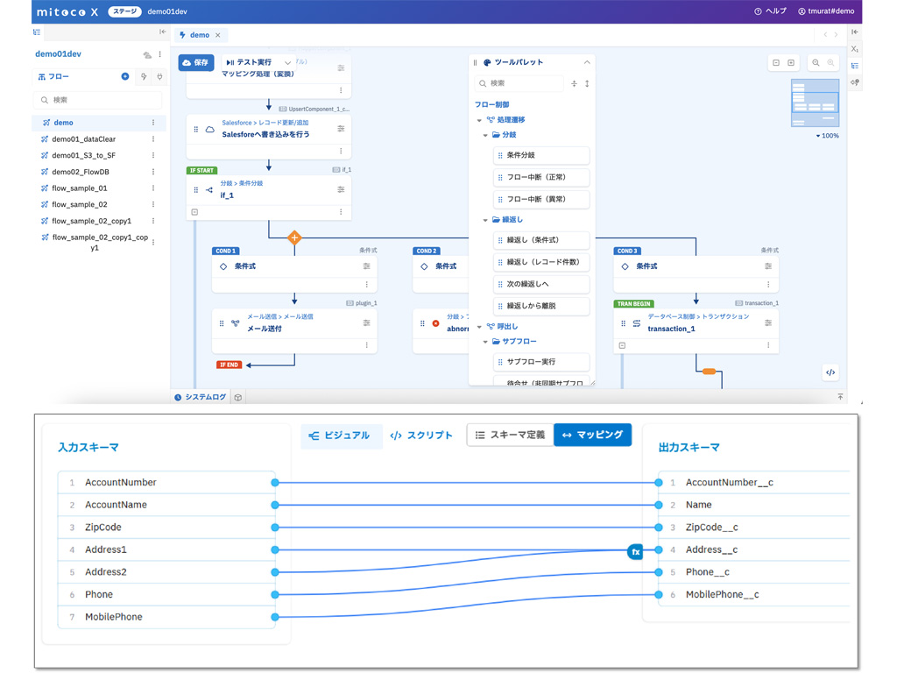Screen dimensions: 897x673
Task: Click the Salesforce cloud icon on the write node
Action: coord(210,129)
